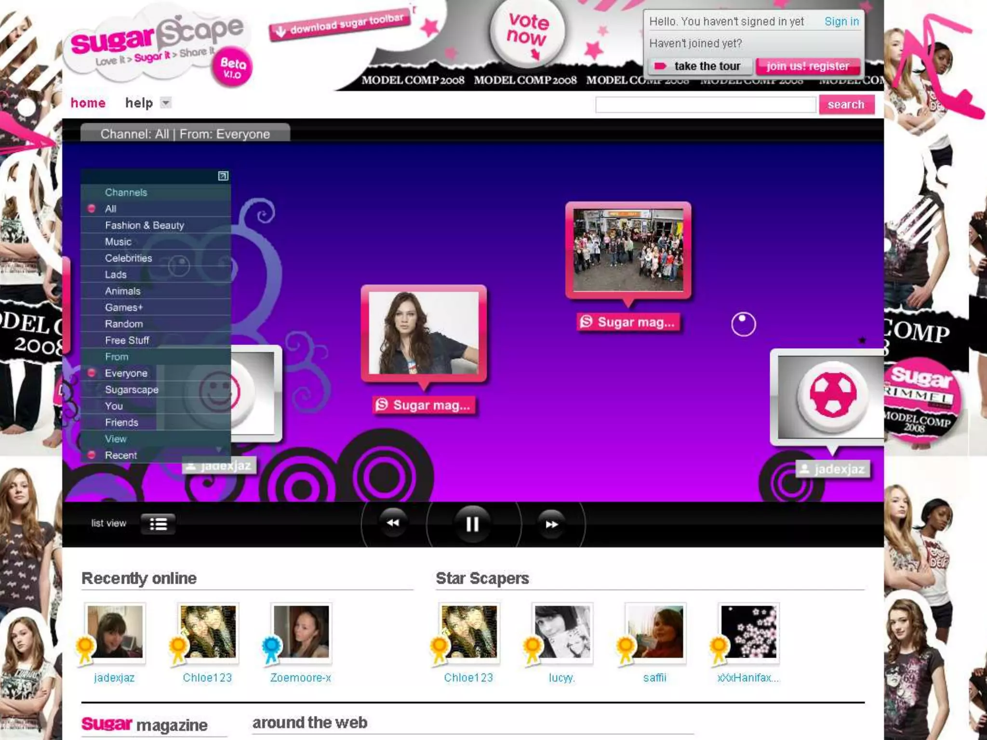
Task: Open the group photo card
Action: 628,250
